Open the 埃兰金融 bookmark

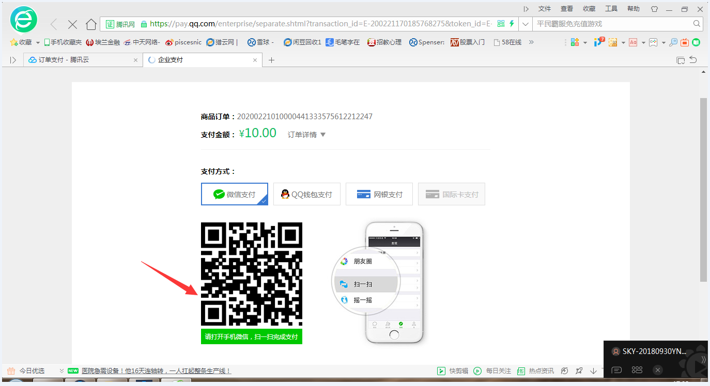(x=103, y=42)
